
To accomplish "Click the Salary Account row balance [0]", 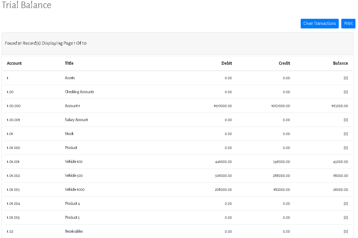I will click(x=346, y=120).
